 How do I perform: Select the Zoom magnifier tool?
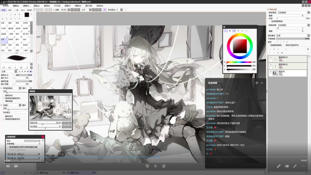click(7, 19)
